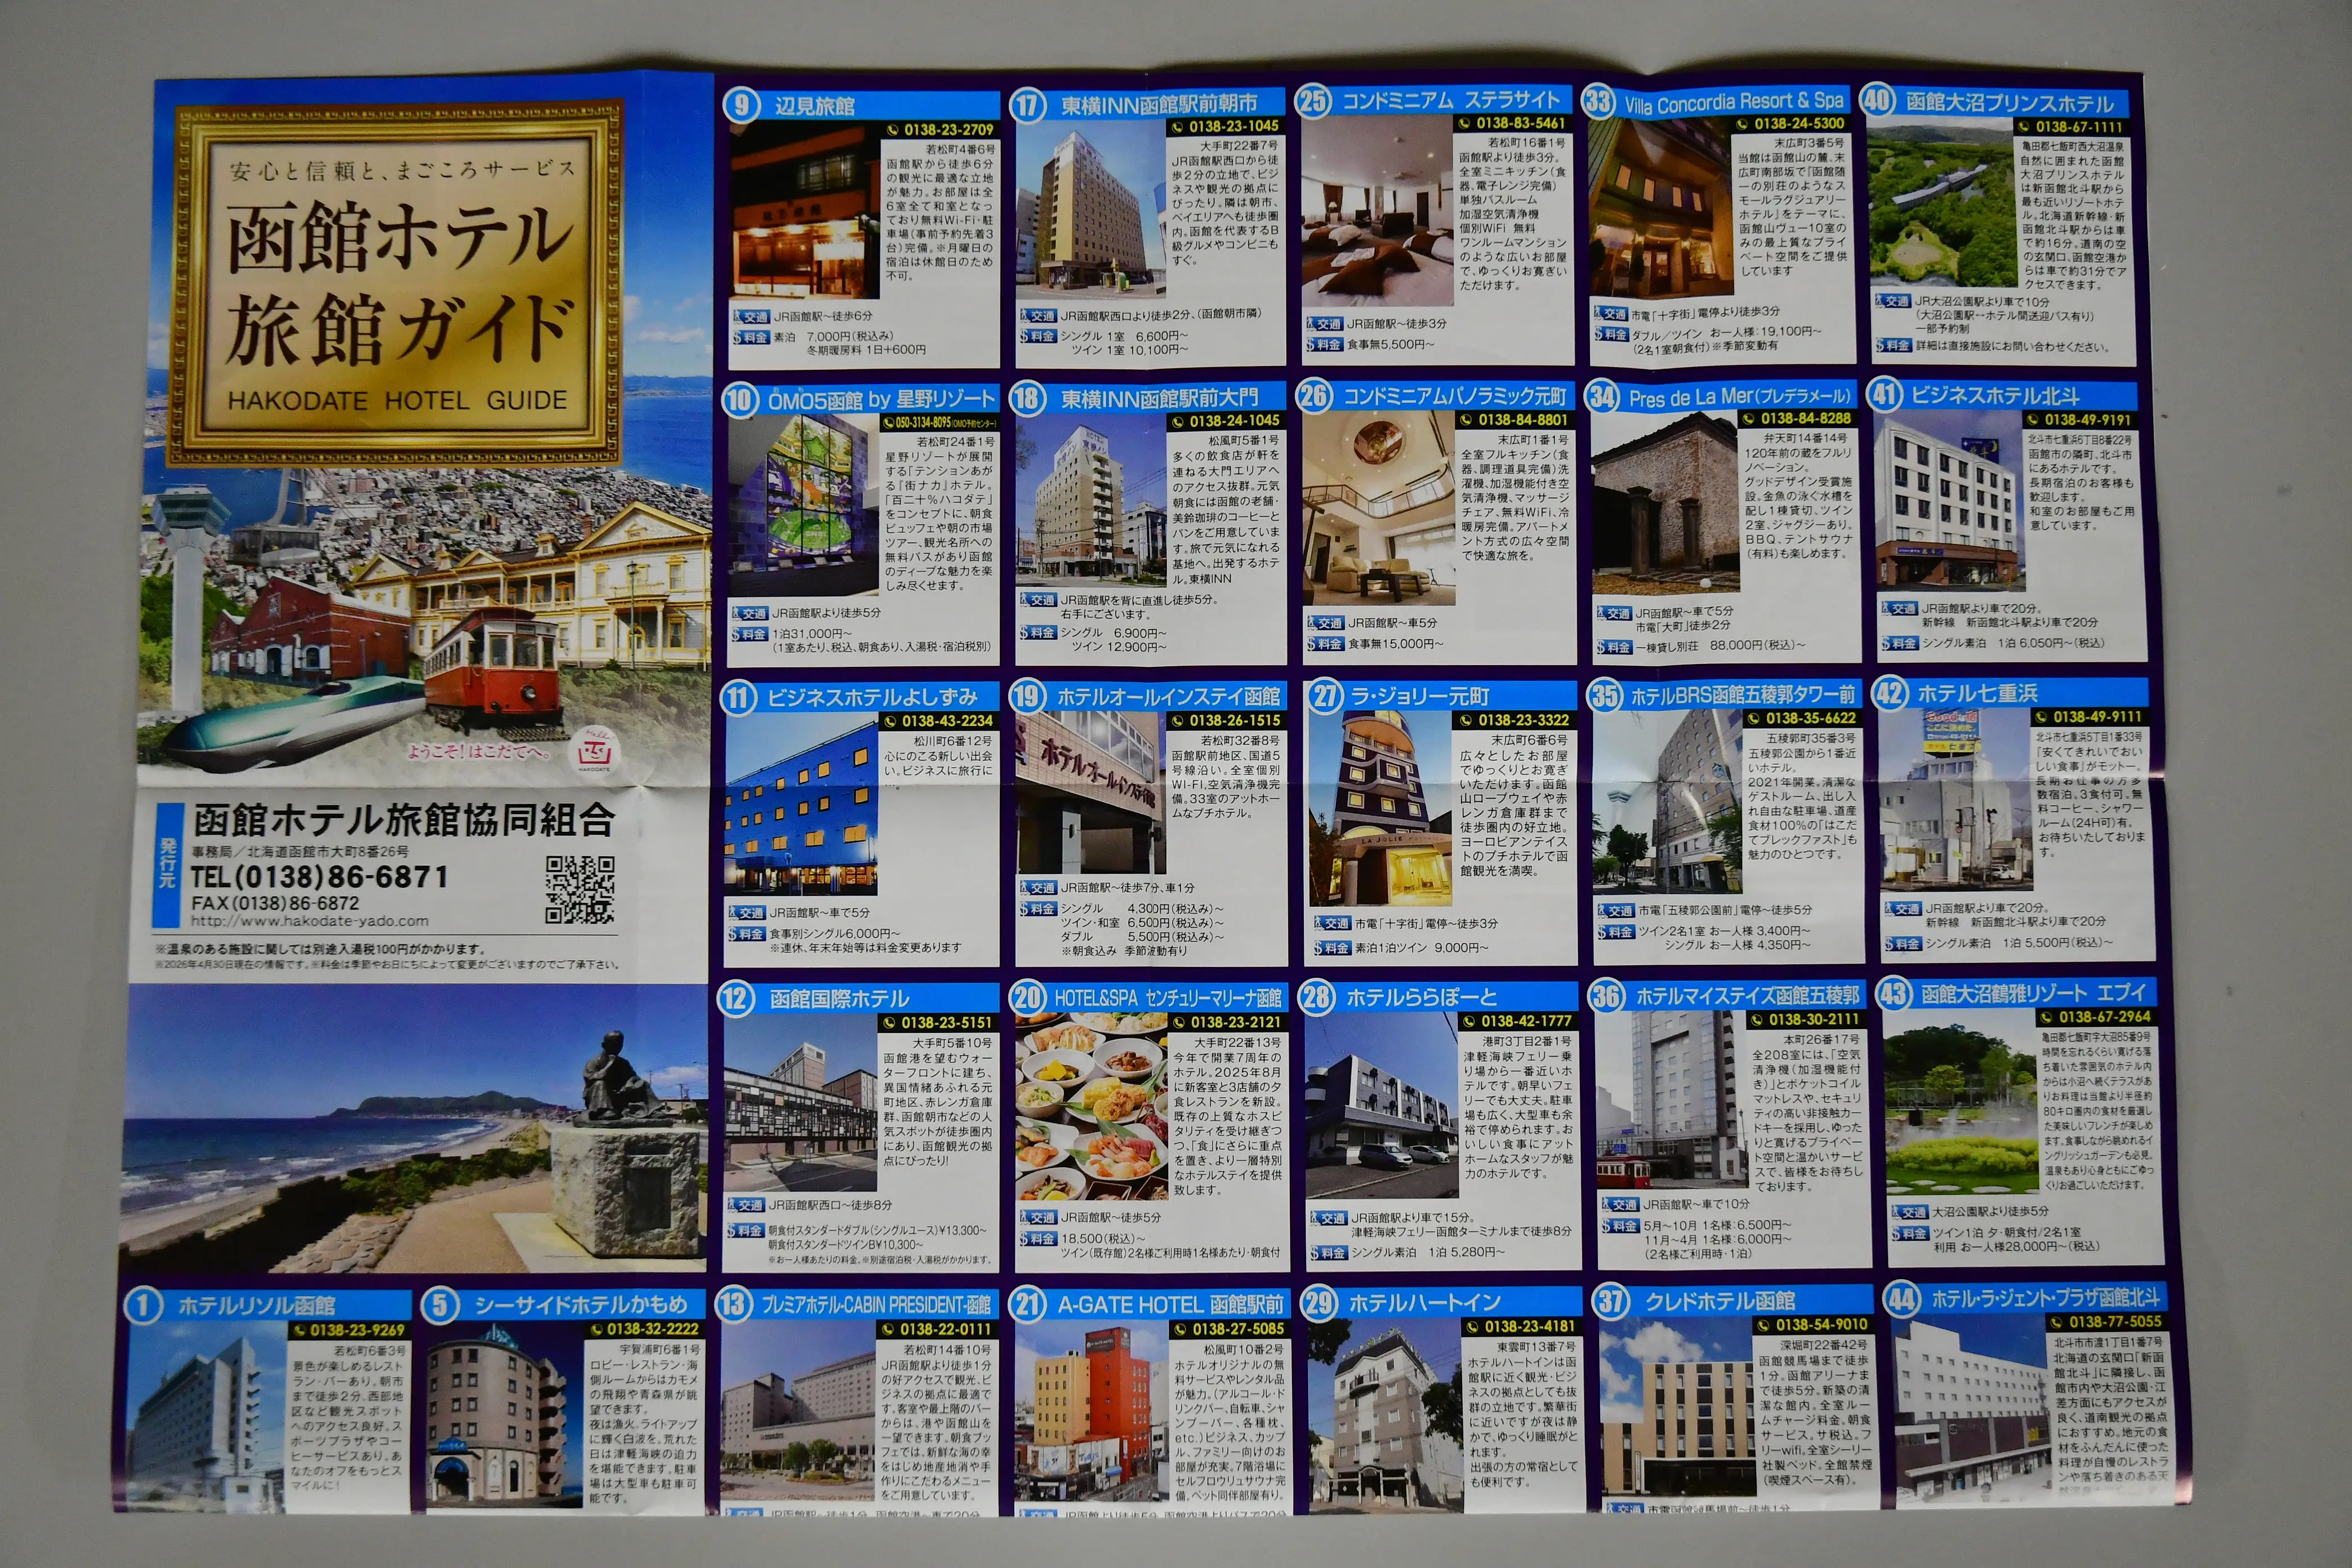
Task: Click the number 17 circle beside 東横INN函館駅前朝市
Action: coord(1028,104)
